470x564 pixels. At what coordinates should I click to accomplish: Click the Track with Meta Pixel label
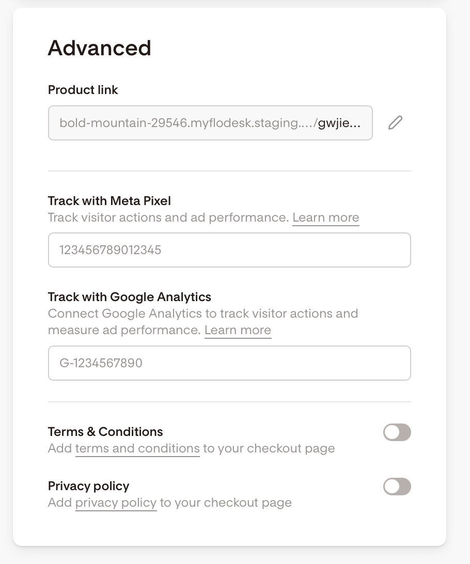pyautogui.click(x=109, y=201)
